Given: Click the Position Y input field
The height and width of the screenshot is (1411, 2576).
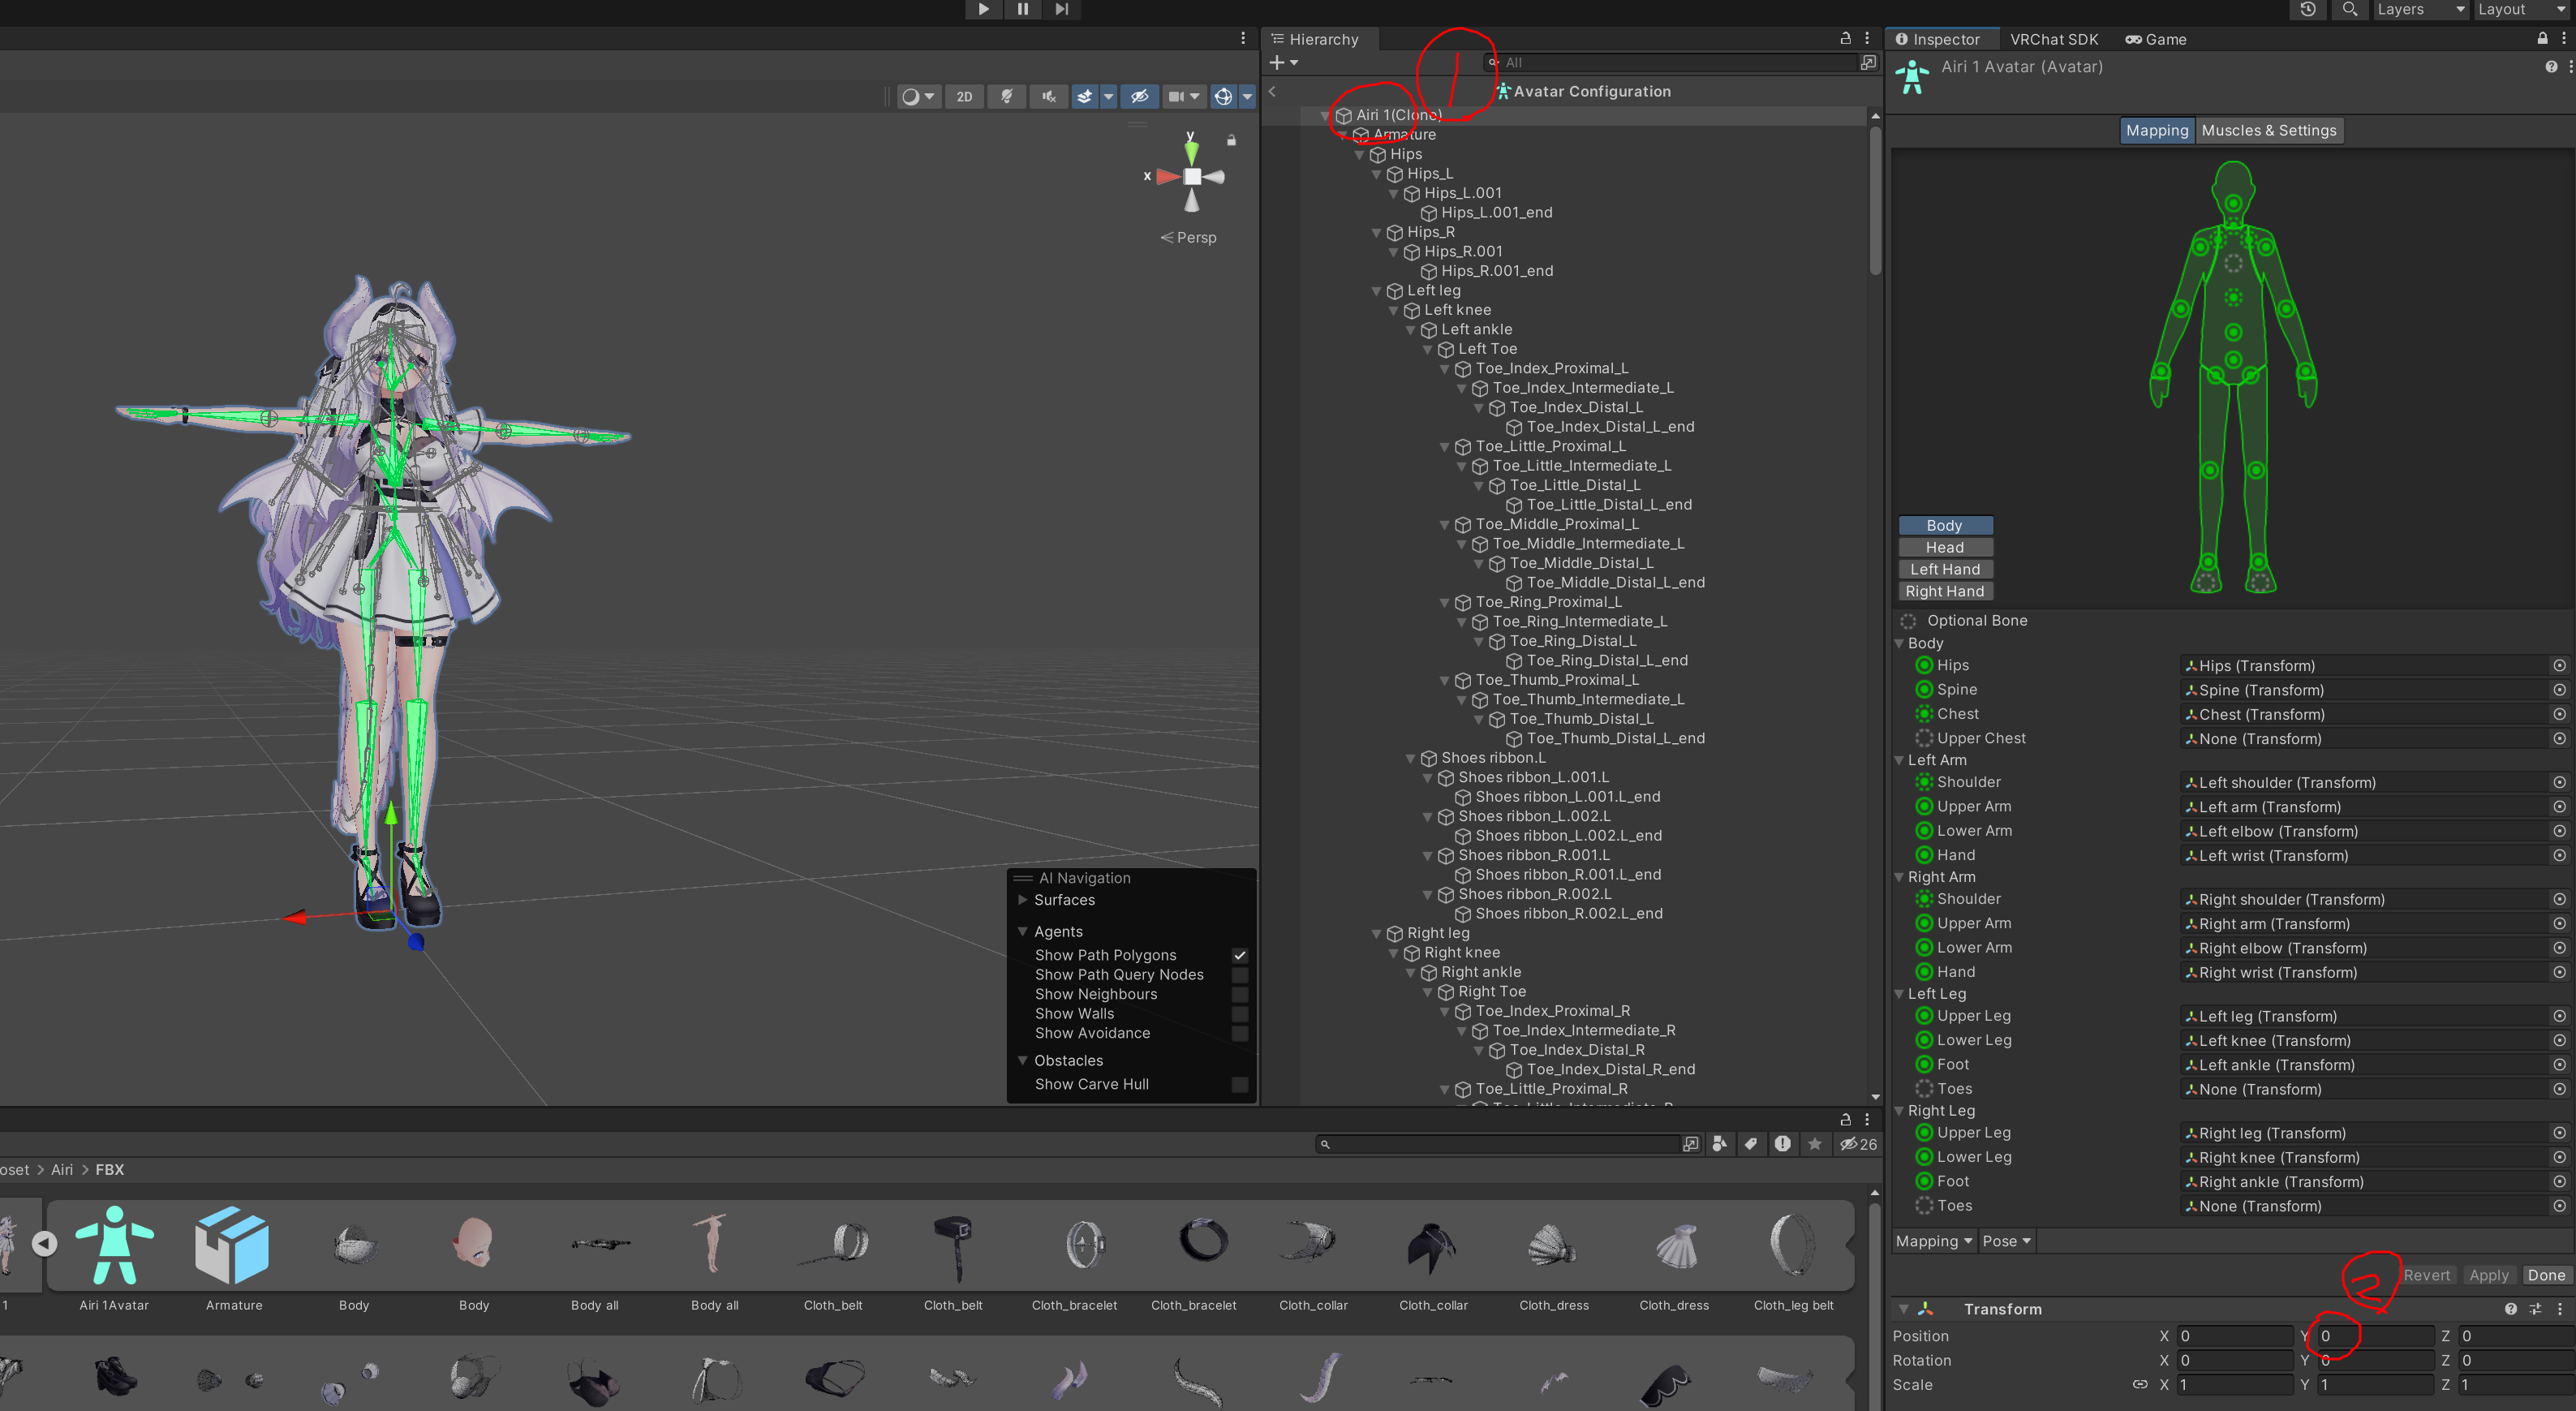Looking at the screenshot, I should coord(2375,1336).
